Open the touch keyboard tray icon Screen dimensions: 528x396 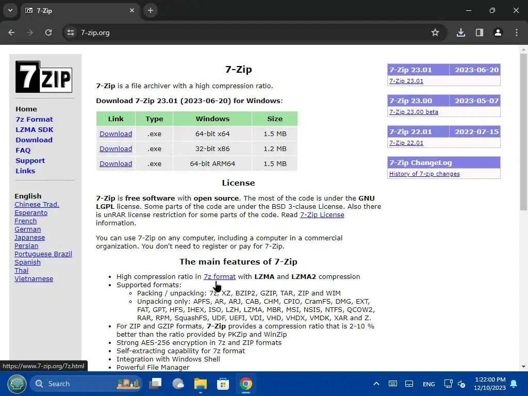coord(392,384)
